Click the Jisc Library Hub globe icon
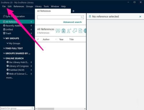 (x=7, y=62)
